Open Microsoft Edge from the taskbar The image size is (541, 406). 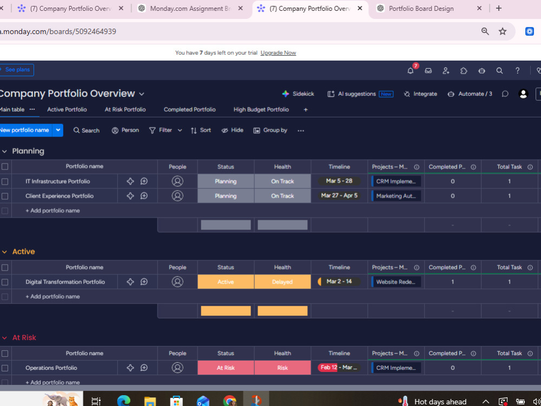123,401
